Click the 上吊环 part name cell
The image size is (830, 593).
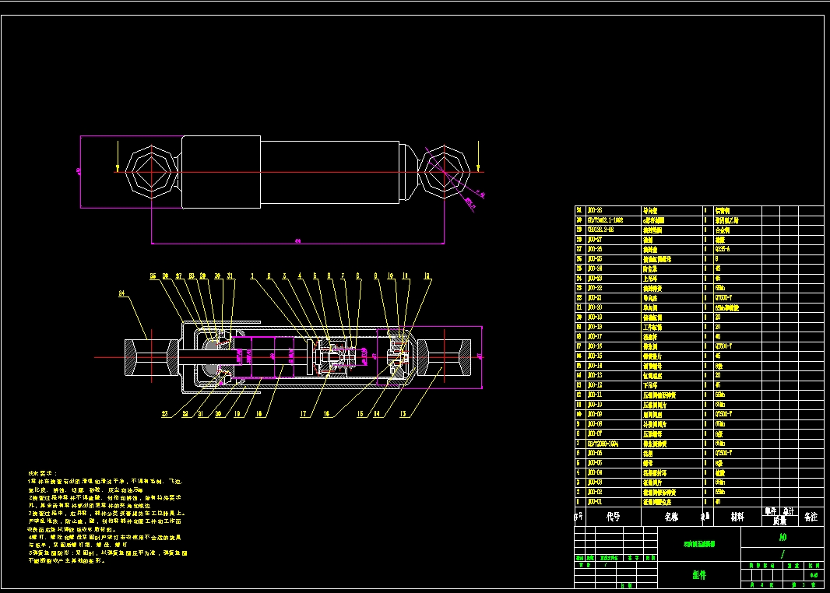tap(649, 279)
